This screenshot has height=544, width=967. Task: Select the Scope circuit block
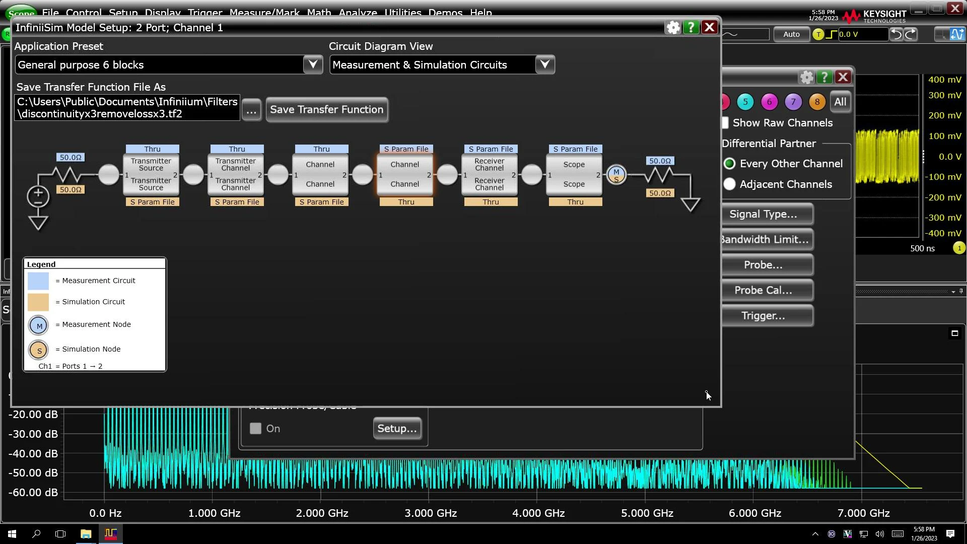pyautogui.click(x=574, y=175)
